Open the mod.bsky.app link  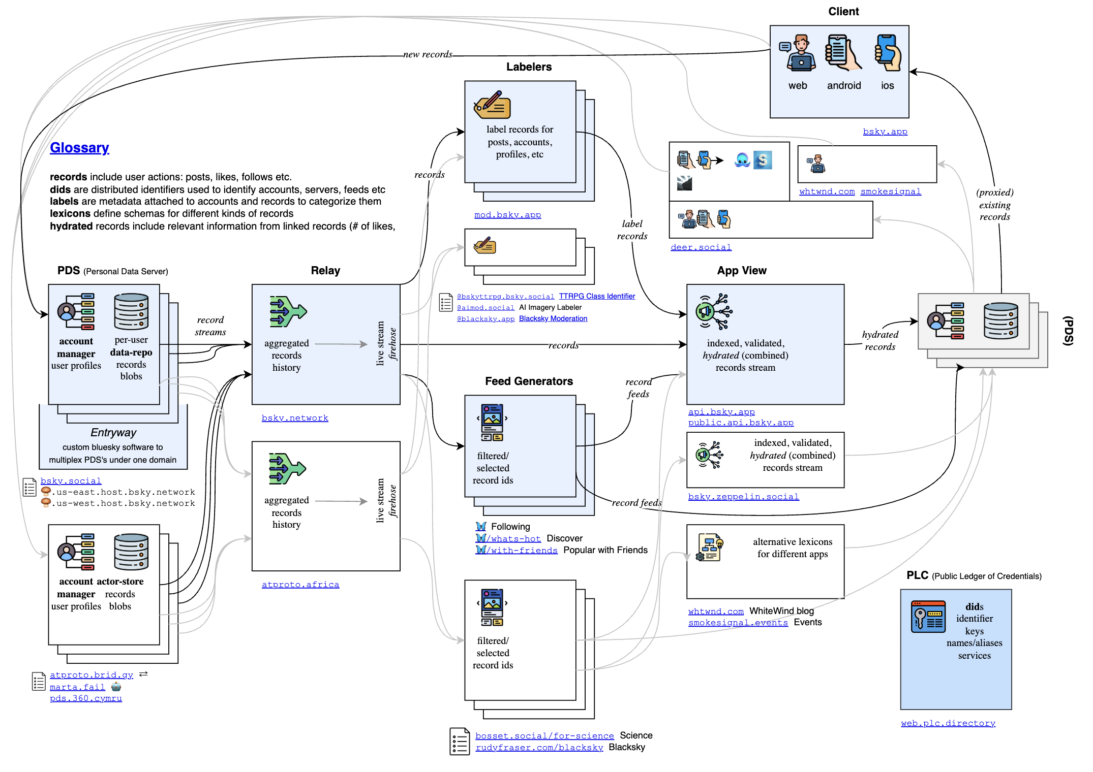507,215
